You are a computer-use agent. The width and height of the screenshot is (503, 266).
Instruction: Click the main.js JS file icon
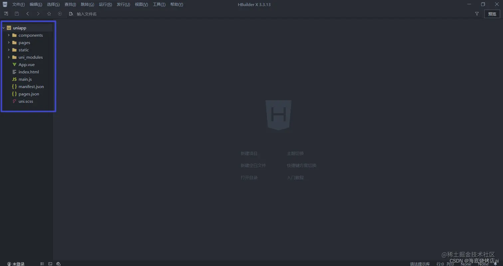(x=14, y=79)
